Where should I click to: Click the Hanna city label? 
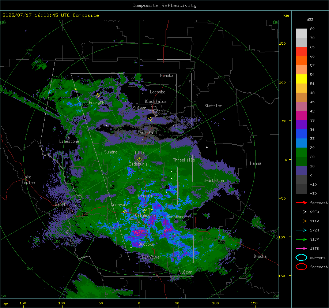coord(256,163)
